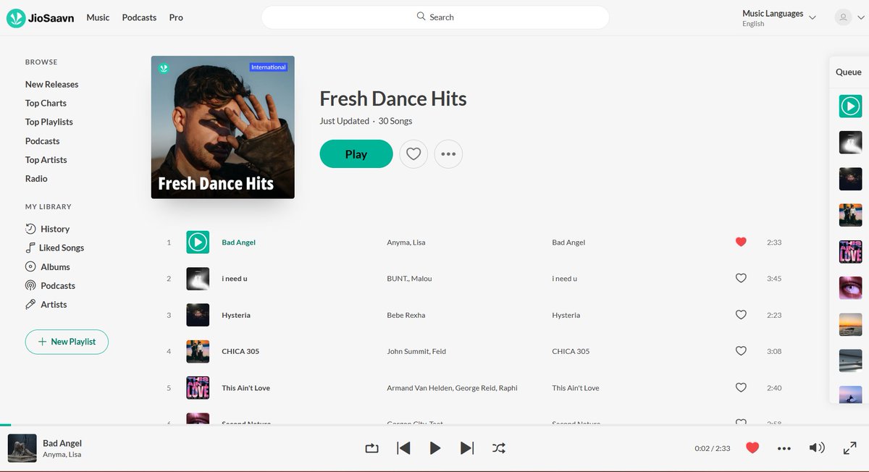869x472 pixels.
Task: Open the user profile avatar menu
Action: pyautogui.click(x=849, y=17)
